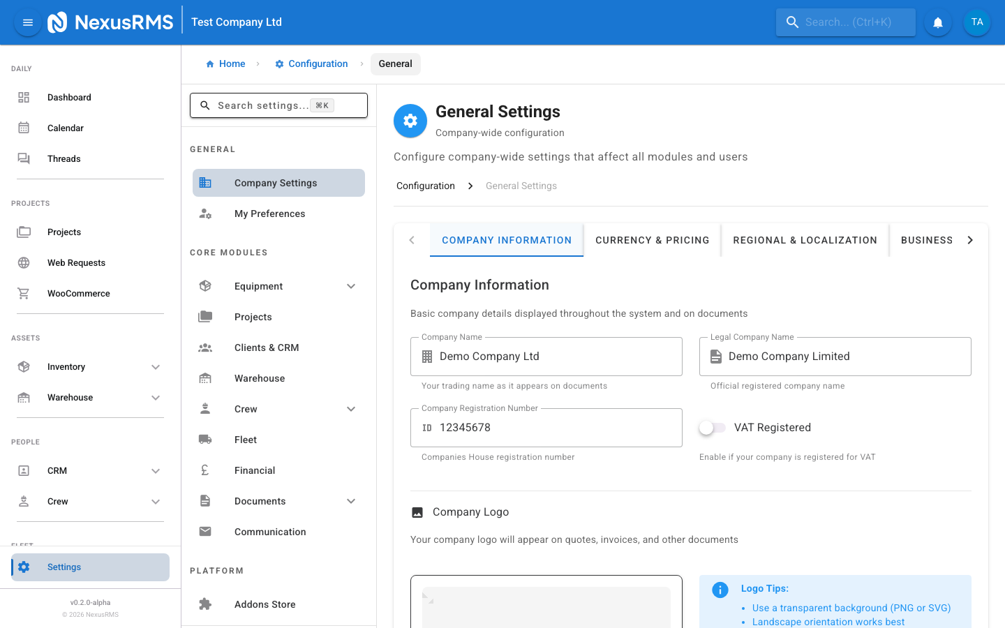Open the TA user avatar menu

(976, 22)
